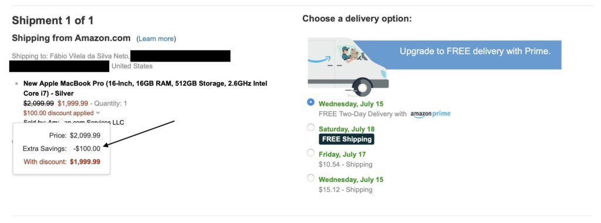Image resolution: width=601 pixels, height=223 pixels.
Task: Click the $100.00 discount applied text
Action: tap(58, 113)
